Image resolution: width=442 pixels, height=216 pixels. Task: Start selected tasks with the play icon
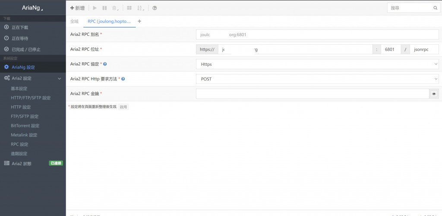click(x=95, y=8)
